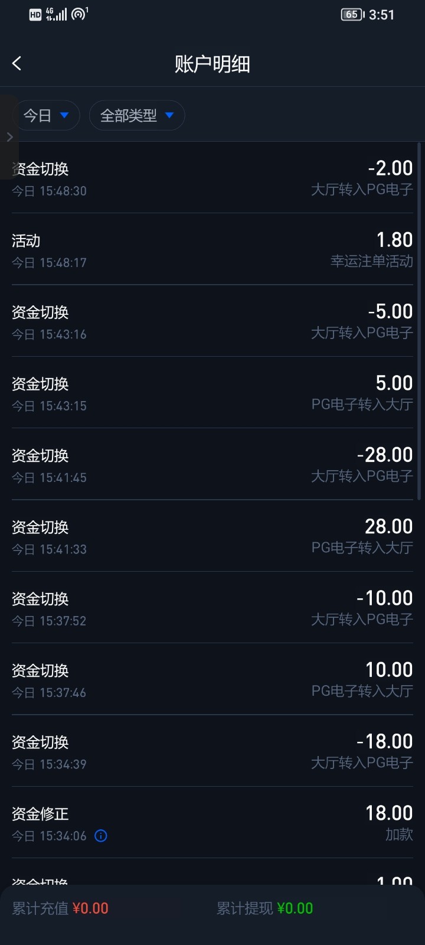Open the 全部类型 type filter dropdown
Screen dimensions: 425x945
137,115
